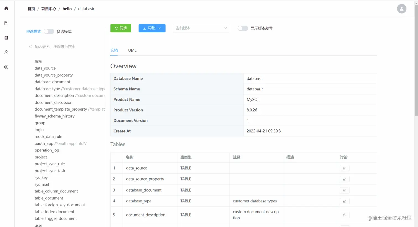Expand the 导出 export dropdown button
418x227 pixels.
(x=152, y=28)
